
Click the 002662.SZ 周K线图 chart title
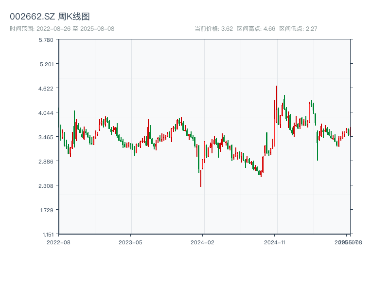(x=50, y=17)
